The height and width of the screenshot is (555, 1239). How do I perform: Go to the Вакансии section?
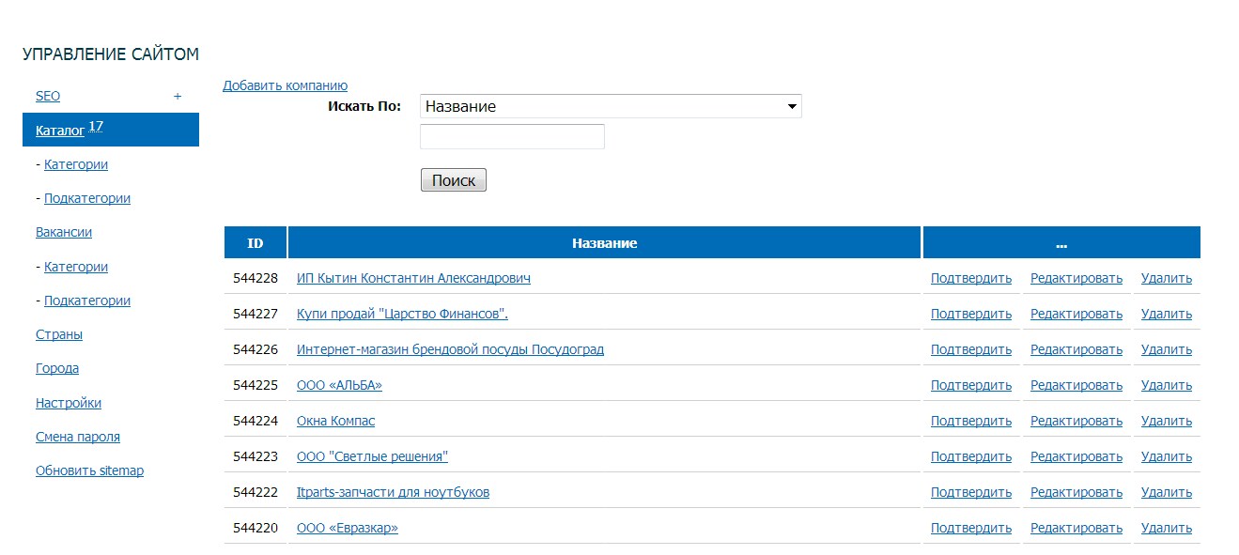coord(64,232)
